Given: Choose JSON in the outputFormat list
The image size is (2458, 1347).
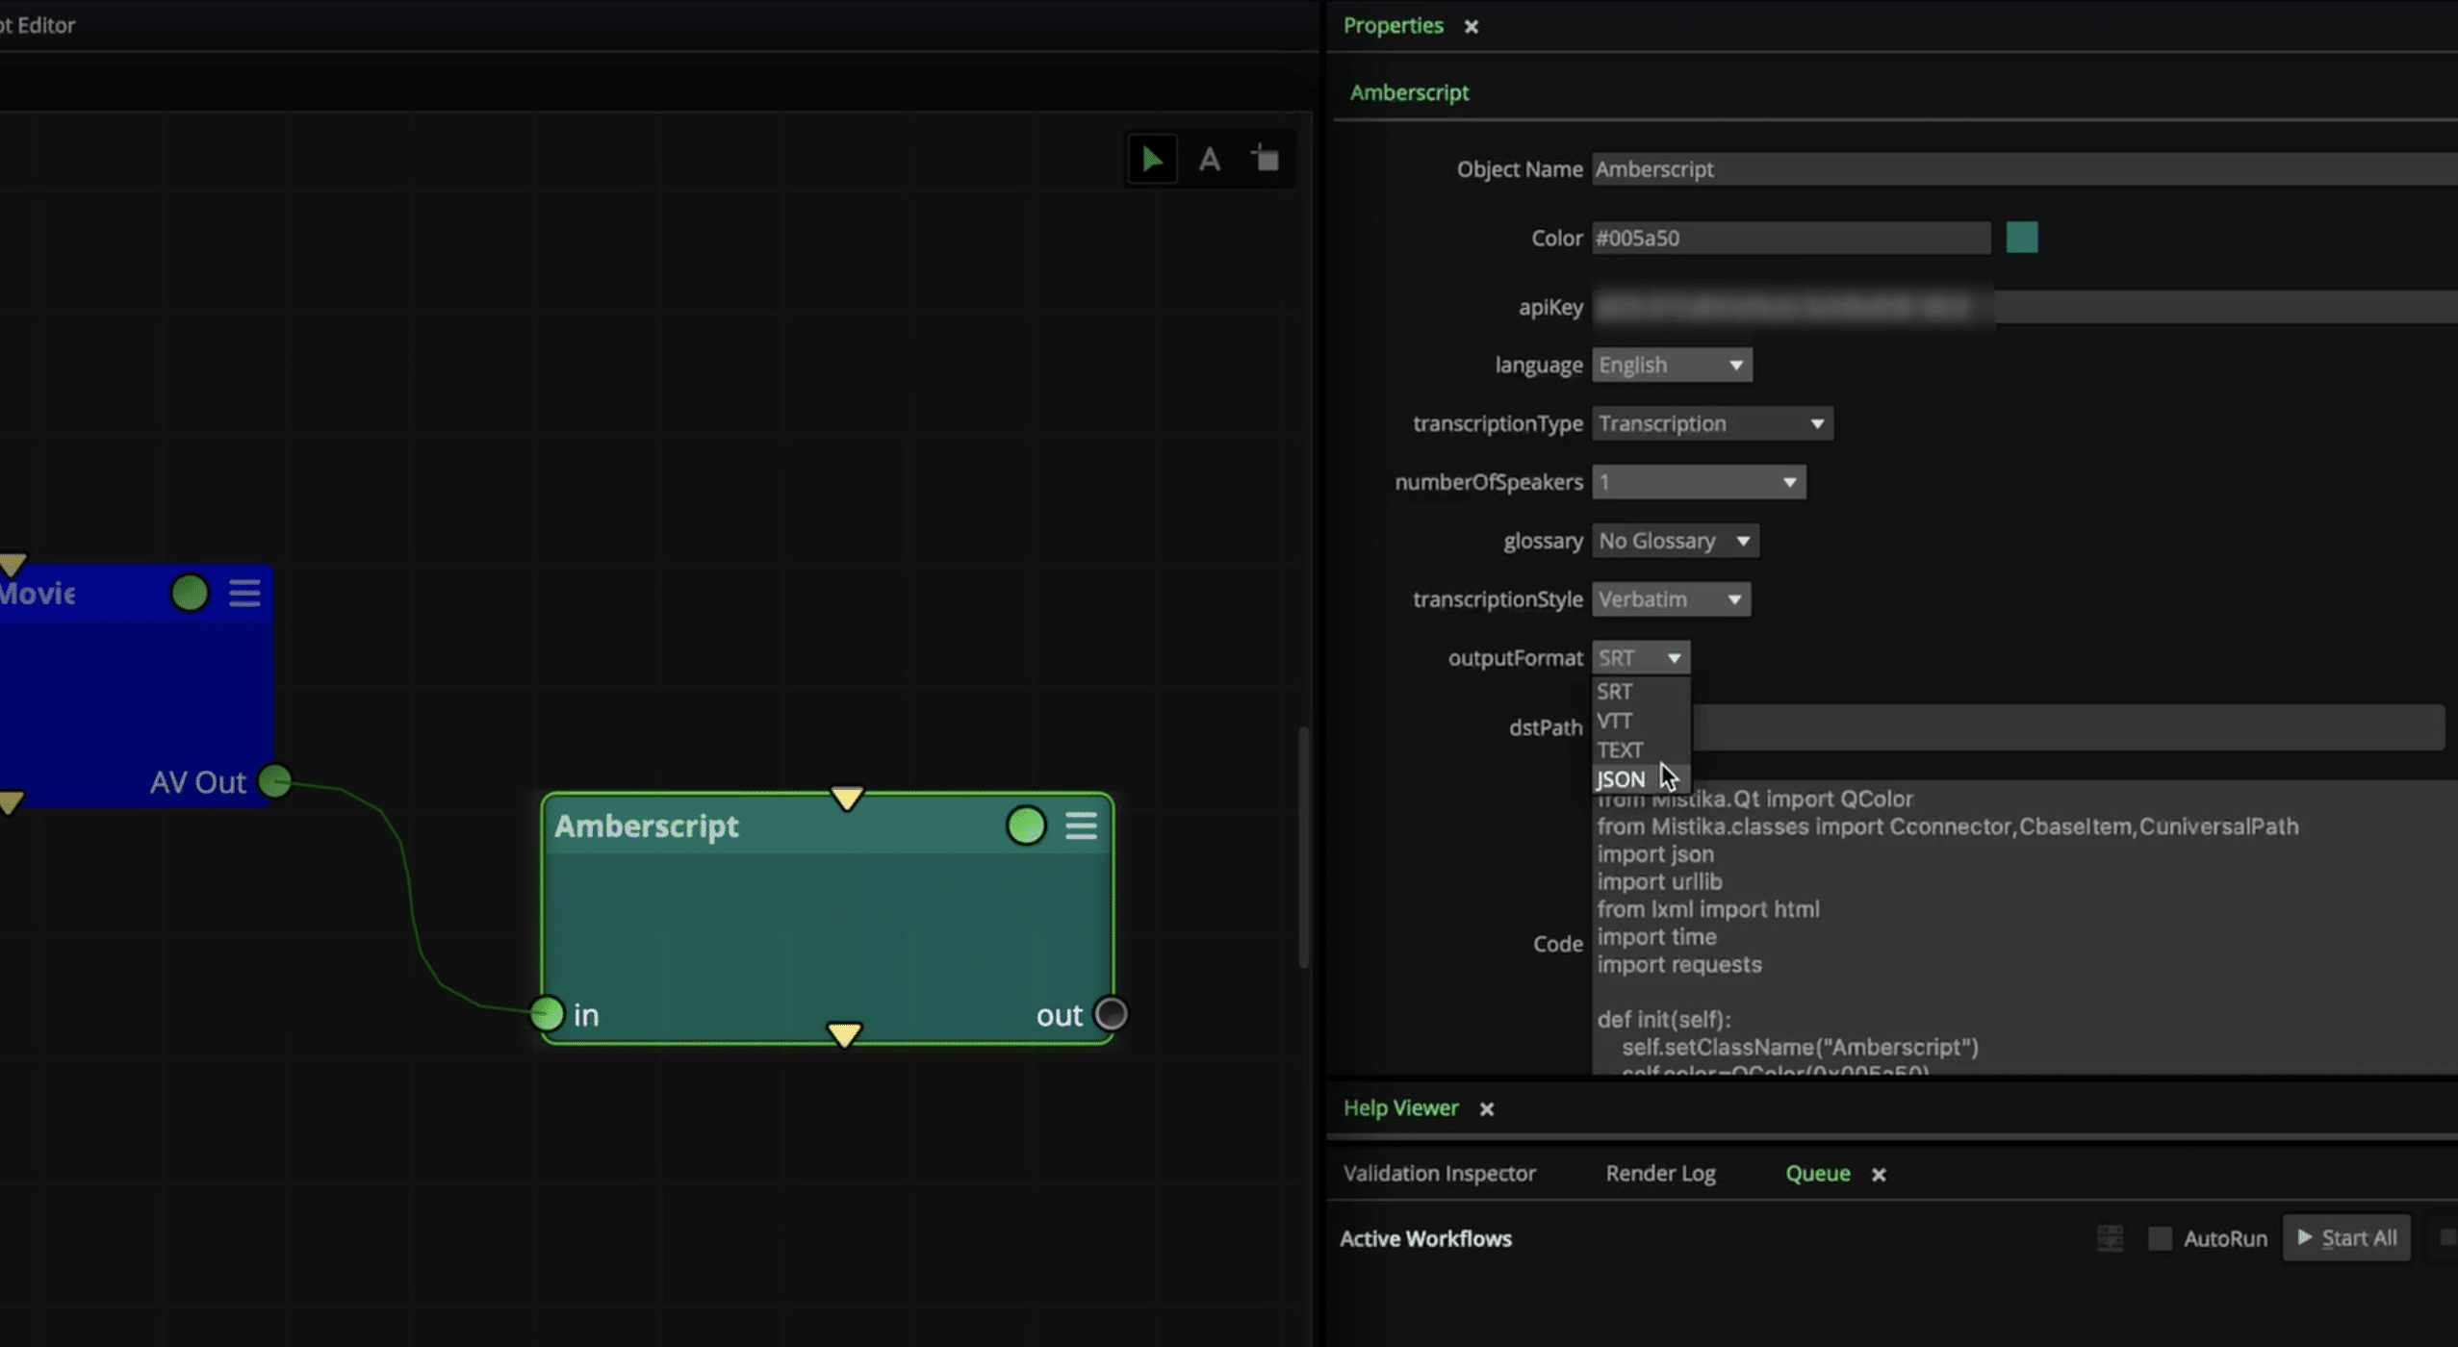Looking at the screenshot, I should (x=1640, y=779).
